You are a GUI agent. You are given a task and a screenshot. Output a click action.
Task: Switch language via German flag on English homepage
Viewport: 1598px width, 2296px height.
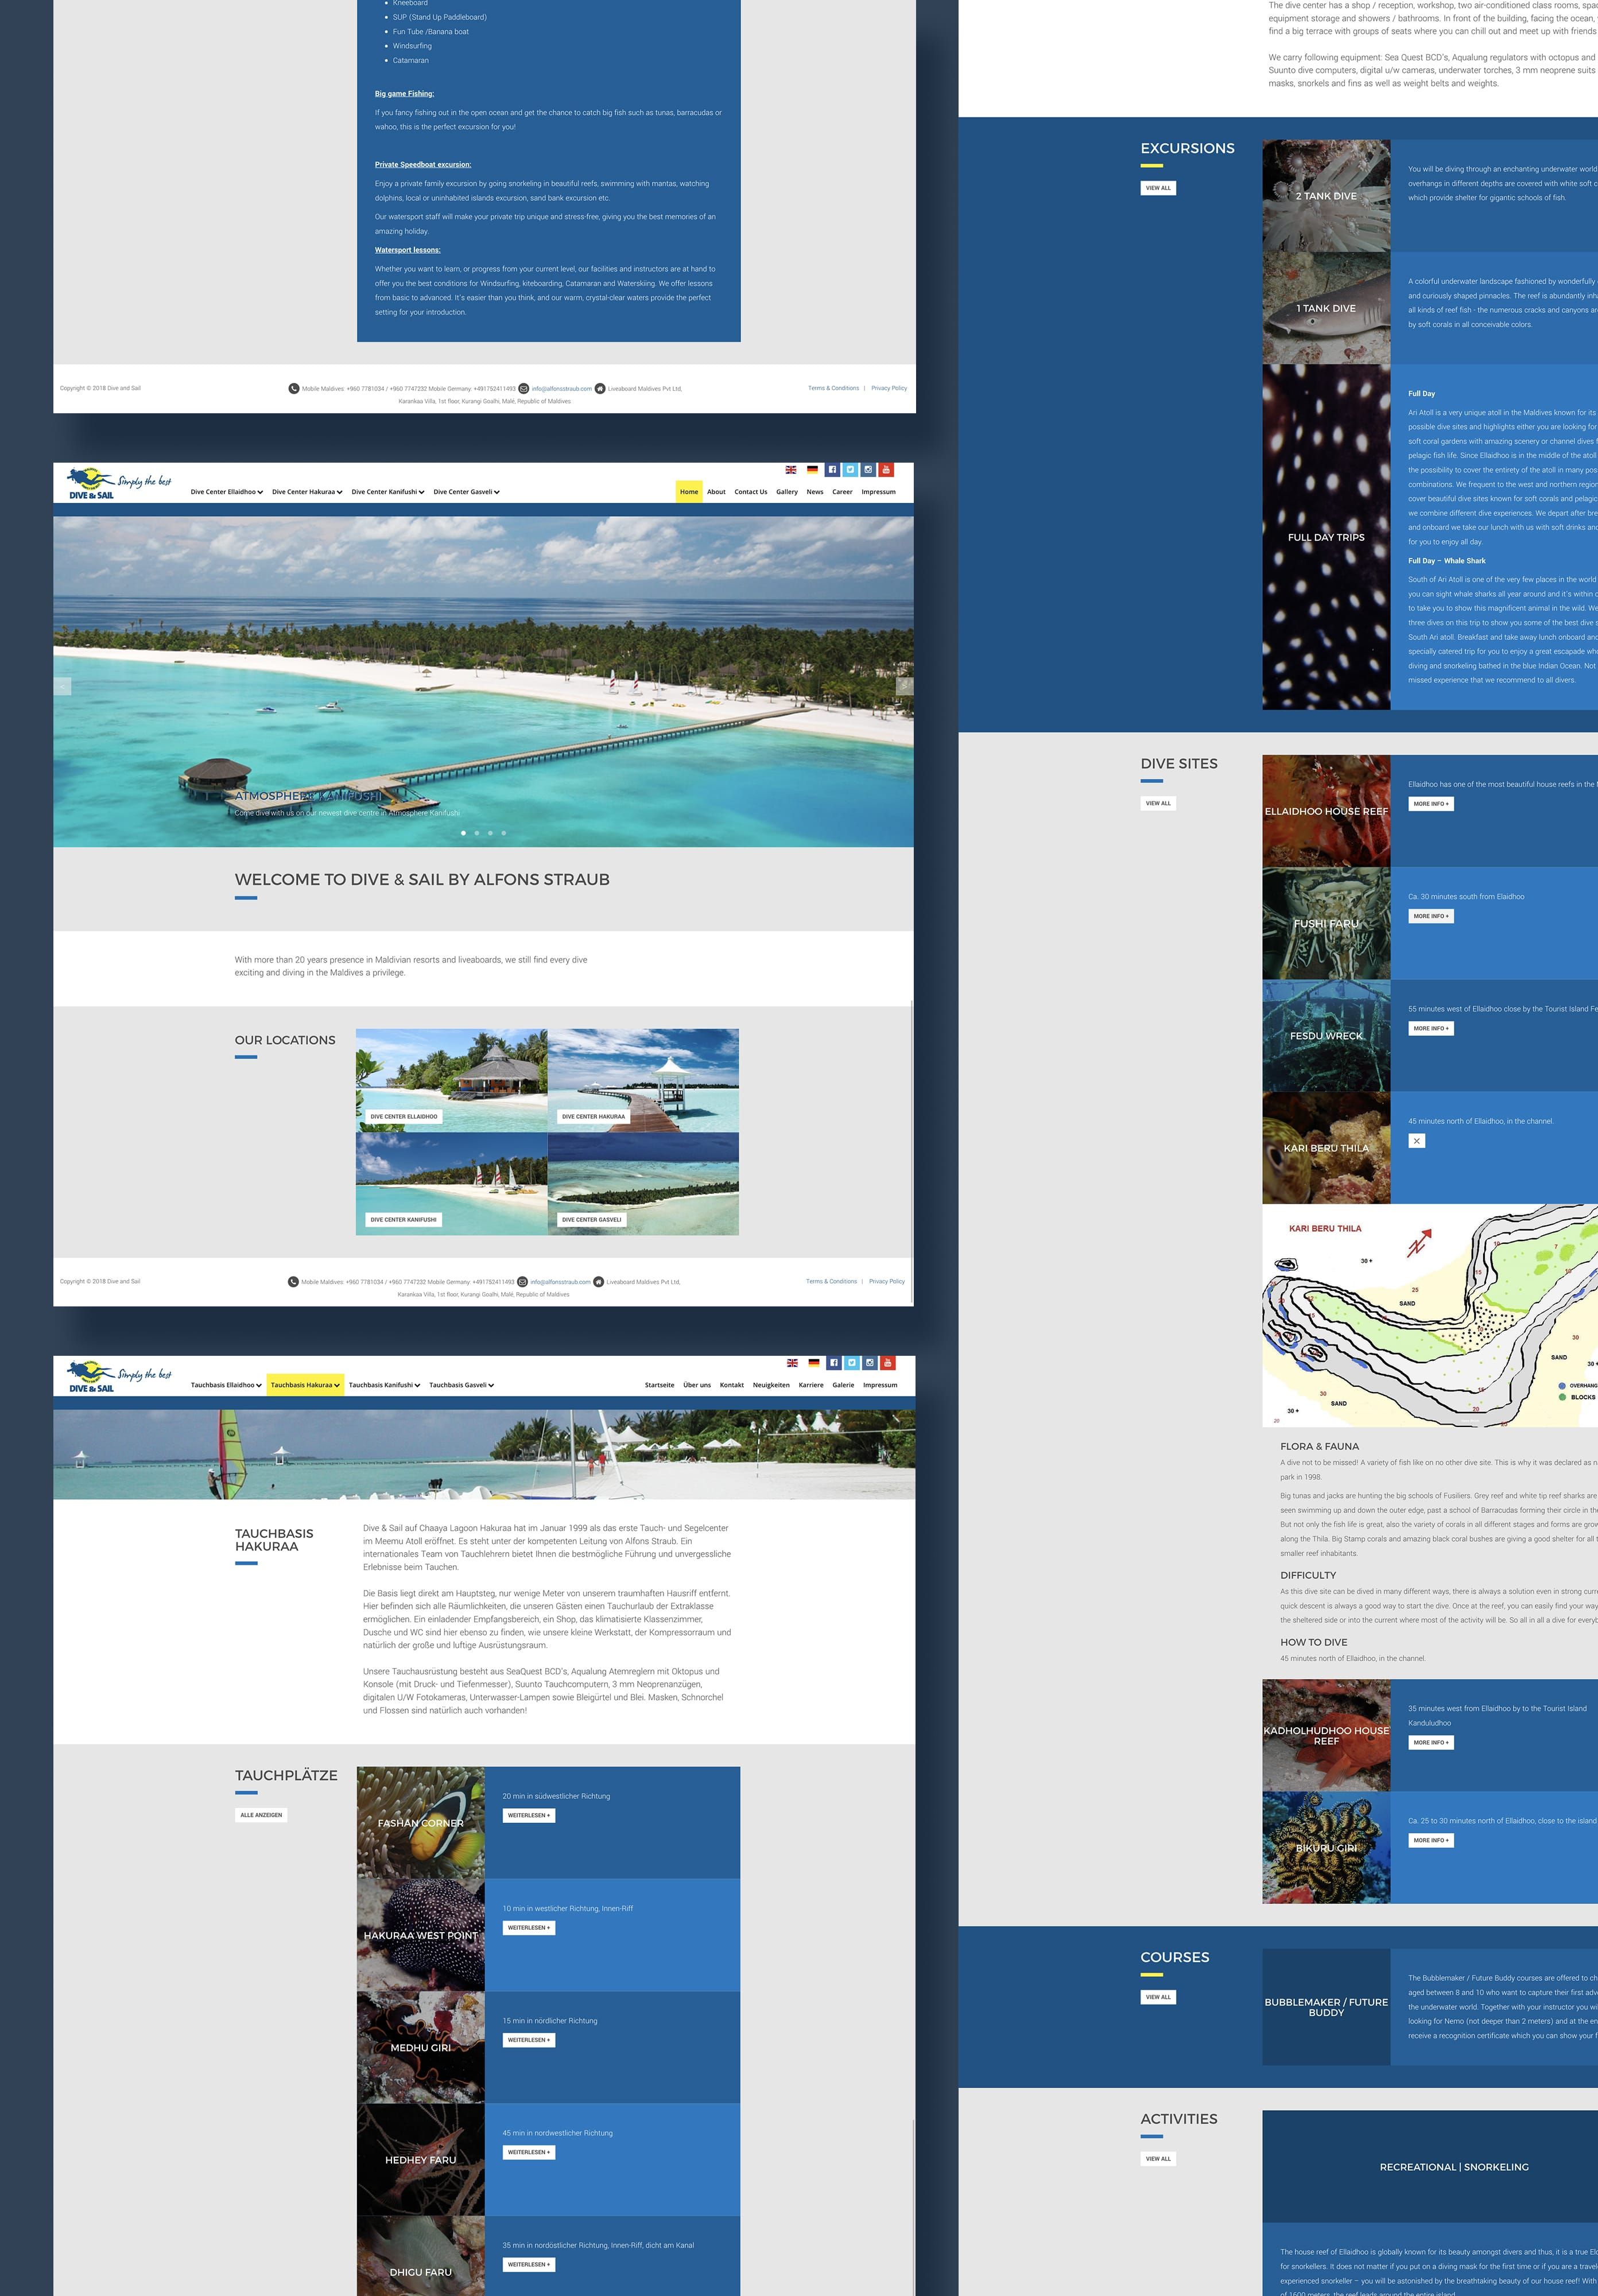(812, 469)
